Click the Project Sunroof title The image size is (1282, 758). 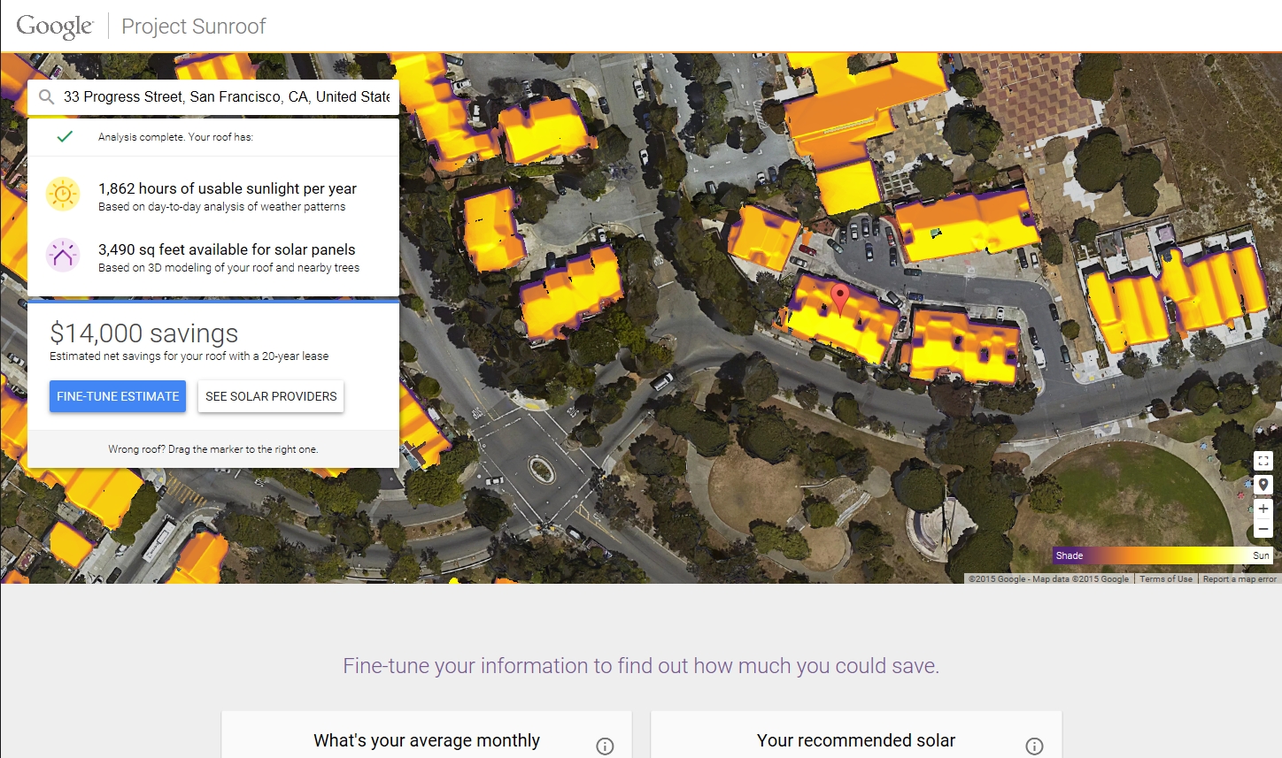193,26
